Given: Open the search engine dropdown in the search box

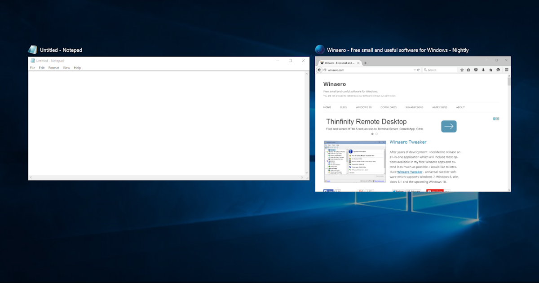Looking at the screenshot, I should tap(425, 70).
